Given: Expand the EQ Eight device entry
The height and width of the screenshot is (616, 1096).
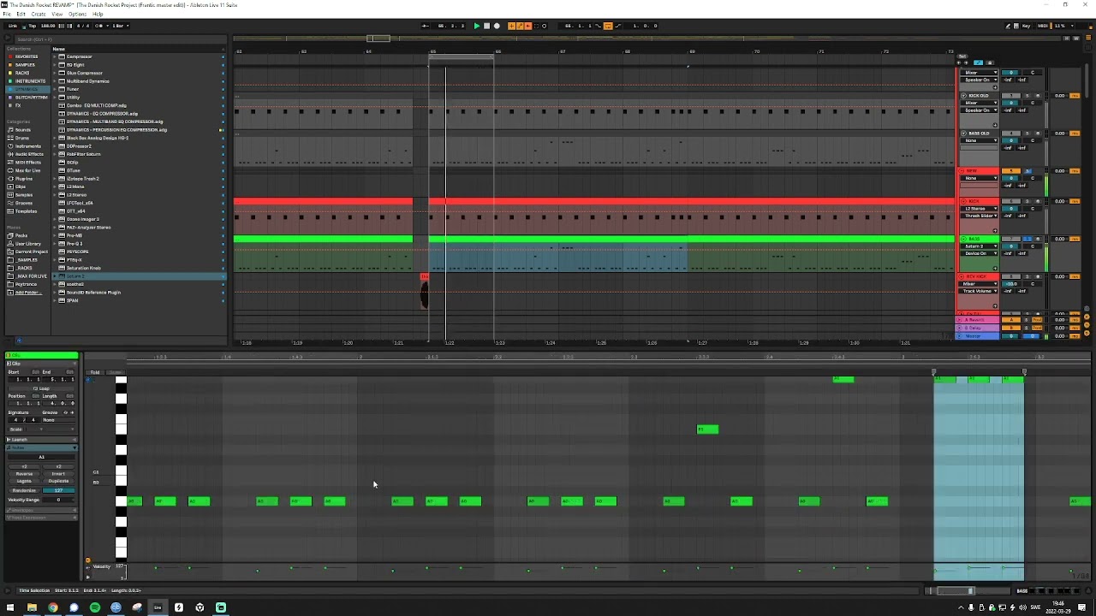Looking at the screenshot, I should click(53, 65).
